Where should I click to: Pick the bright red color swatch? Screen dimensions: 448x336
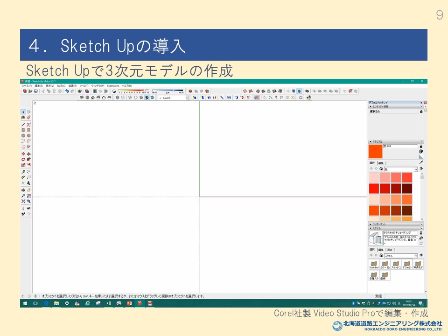point(374,188)
